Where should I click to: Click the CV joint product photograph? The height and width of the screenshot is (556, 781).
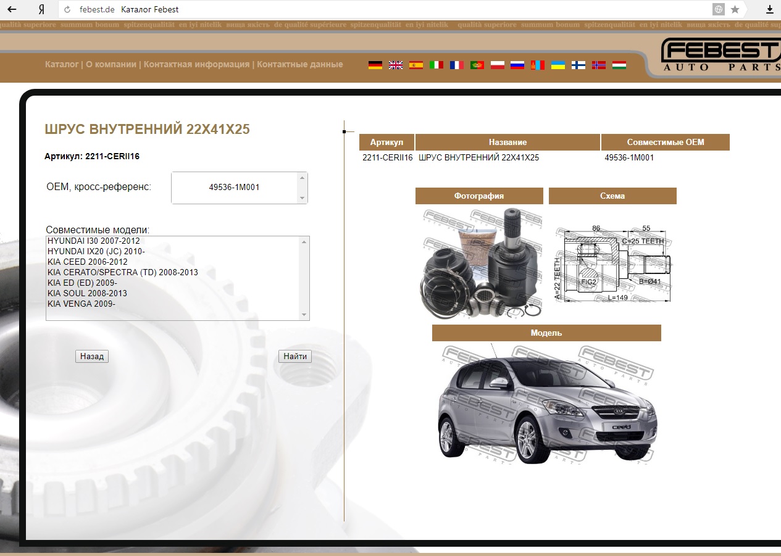(x=479, y=262)
